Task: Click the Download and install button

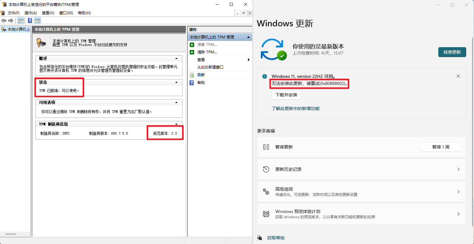Action: 286,95
